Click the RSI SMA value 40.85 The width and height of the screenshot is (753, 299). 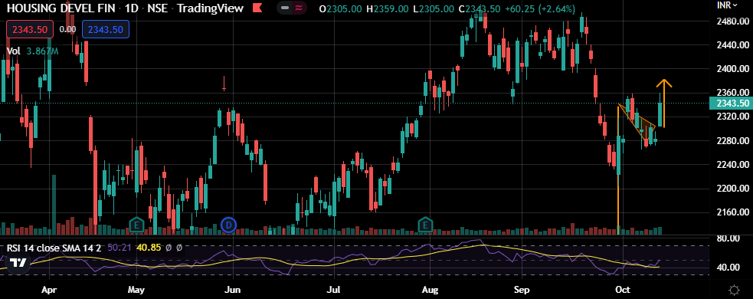coord(149,248)
